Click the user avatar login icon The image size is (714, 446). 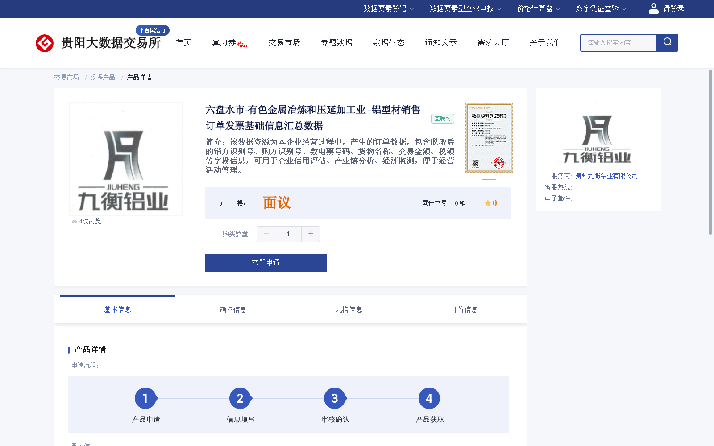click(653, 8)
